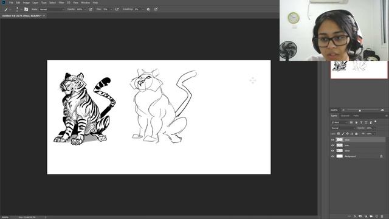Delete layer trash icon

(382, 217)
